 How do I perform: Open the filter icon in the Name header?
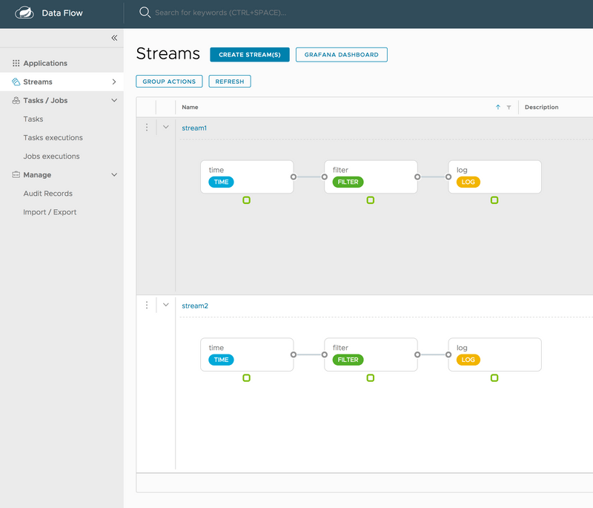(508, 107)
